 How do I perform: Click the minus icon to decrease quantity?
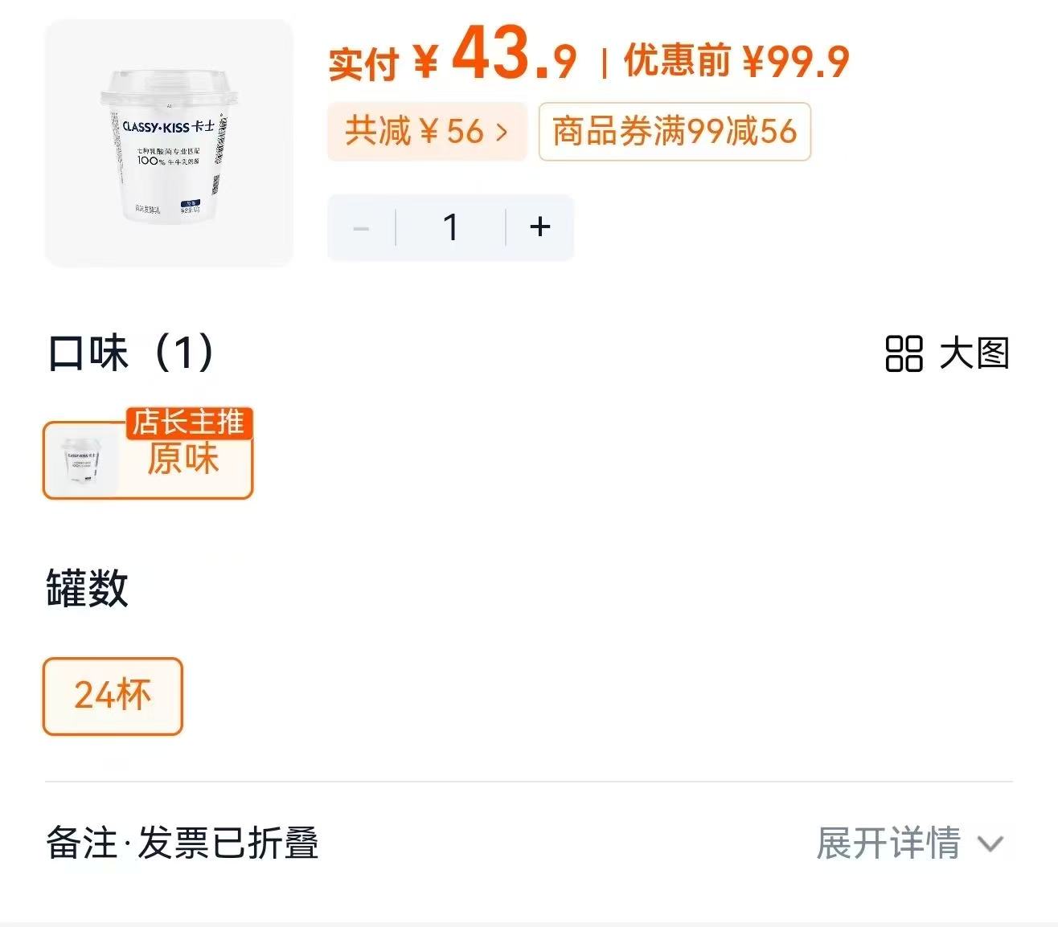click(361, 227)
